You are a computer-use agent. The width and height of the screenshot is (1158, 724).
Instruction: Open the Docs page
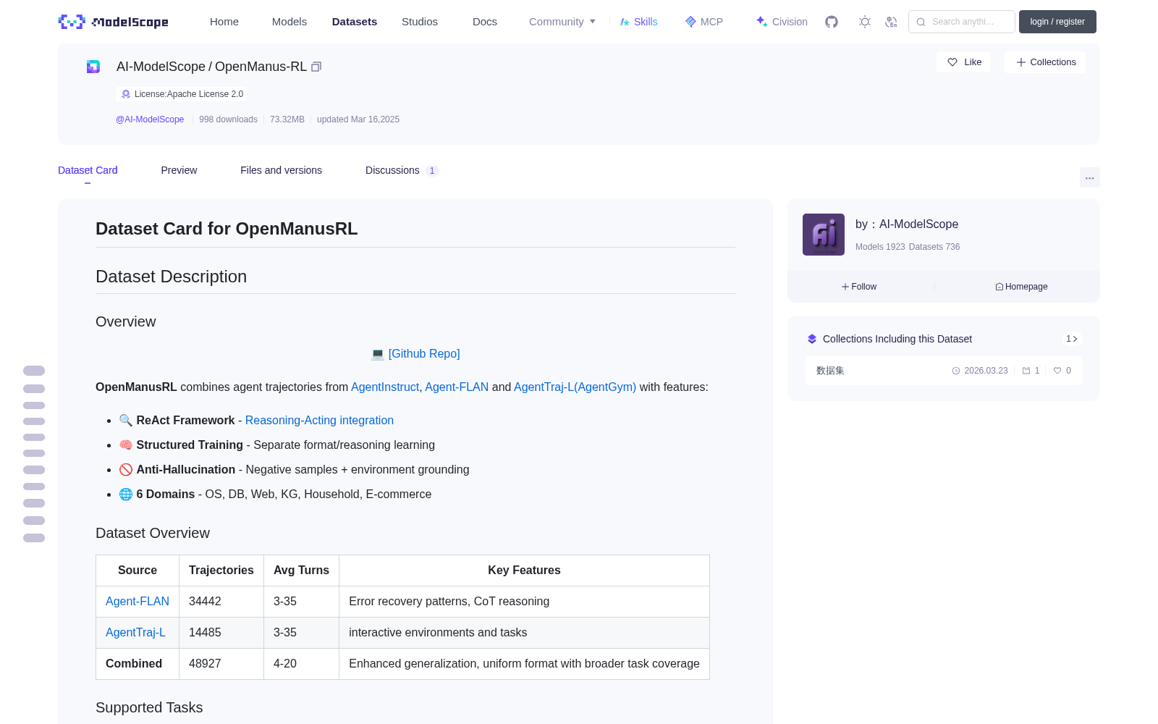485,22
